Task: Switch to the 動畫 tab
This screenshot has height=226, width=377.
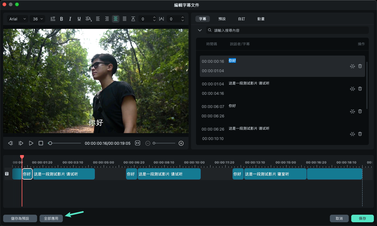Action: [x=261, y=19]
